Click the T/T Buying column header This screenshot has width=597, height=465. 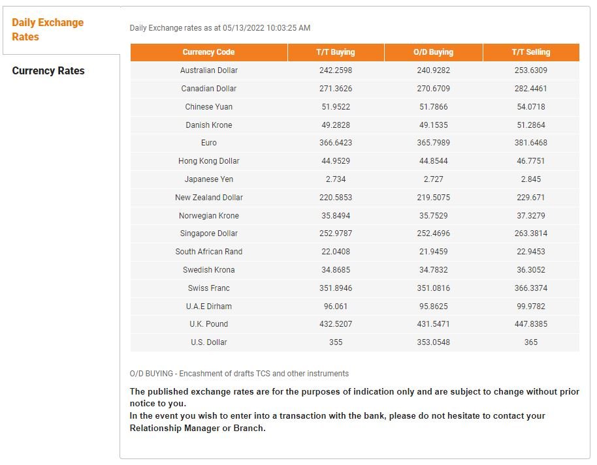(x=335, y=52)
